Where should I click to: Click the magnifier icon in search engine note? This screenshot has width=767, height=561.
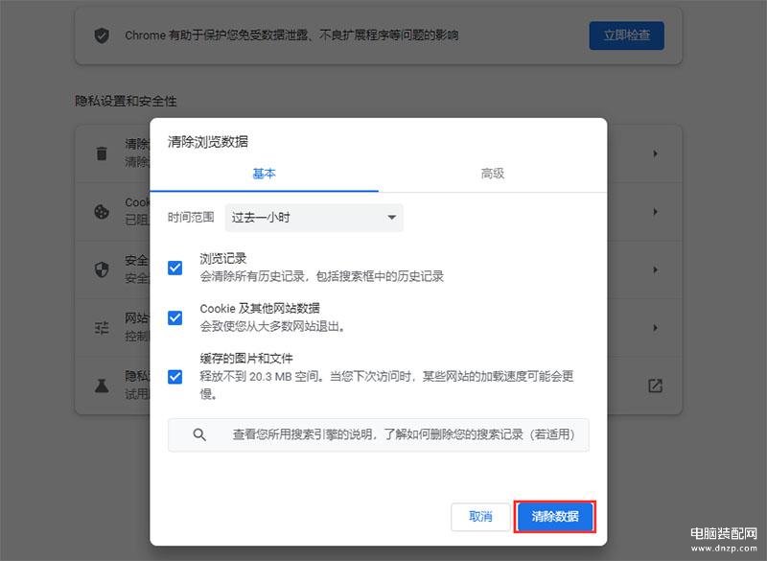pyautogui.click(x=199, y=434)
